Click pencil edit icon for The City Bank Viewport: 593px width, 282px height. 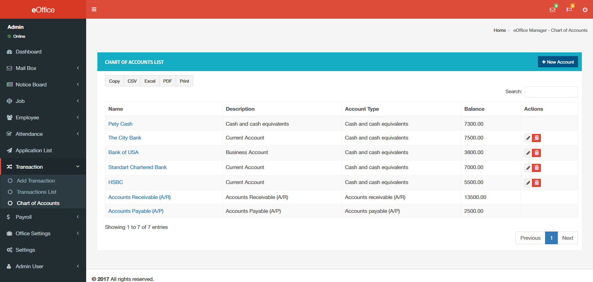click(x=528, y=138)
